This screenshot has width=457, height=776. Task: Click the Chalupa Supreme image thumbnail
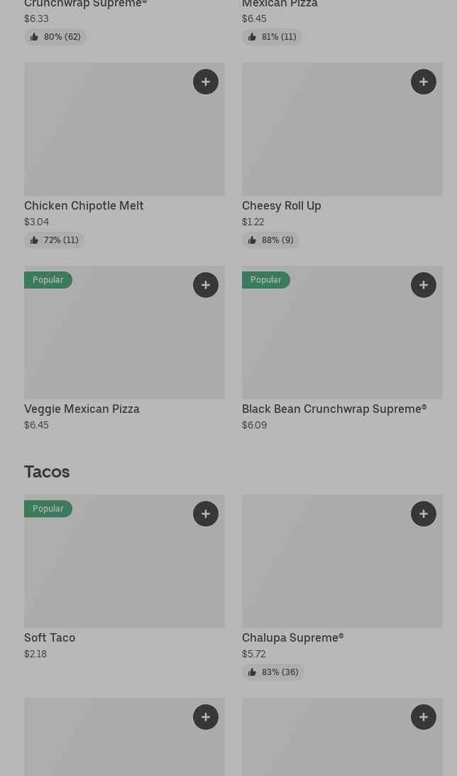[x=342, y=568]
